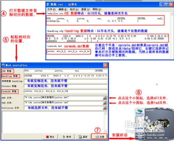Click the 'vehicles.ive' line in Notepad
Screen dimensions: 174x141
pyautogui.click(x=55, y=14)
